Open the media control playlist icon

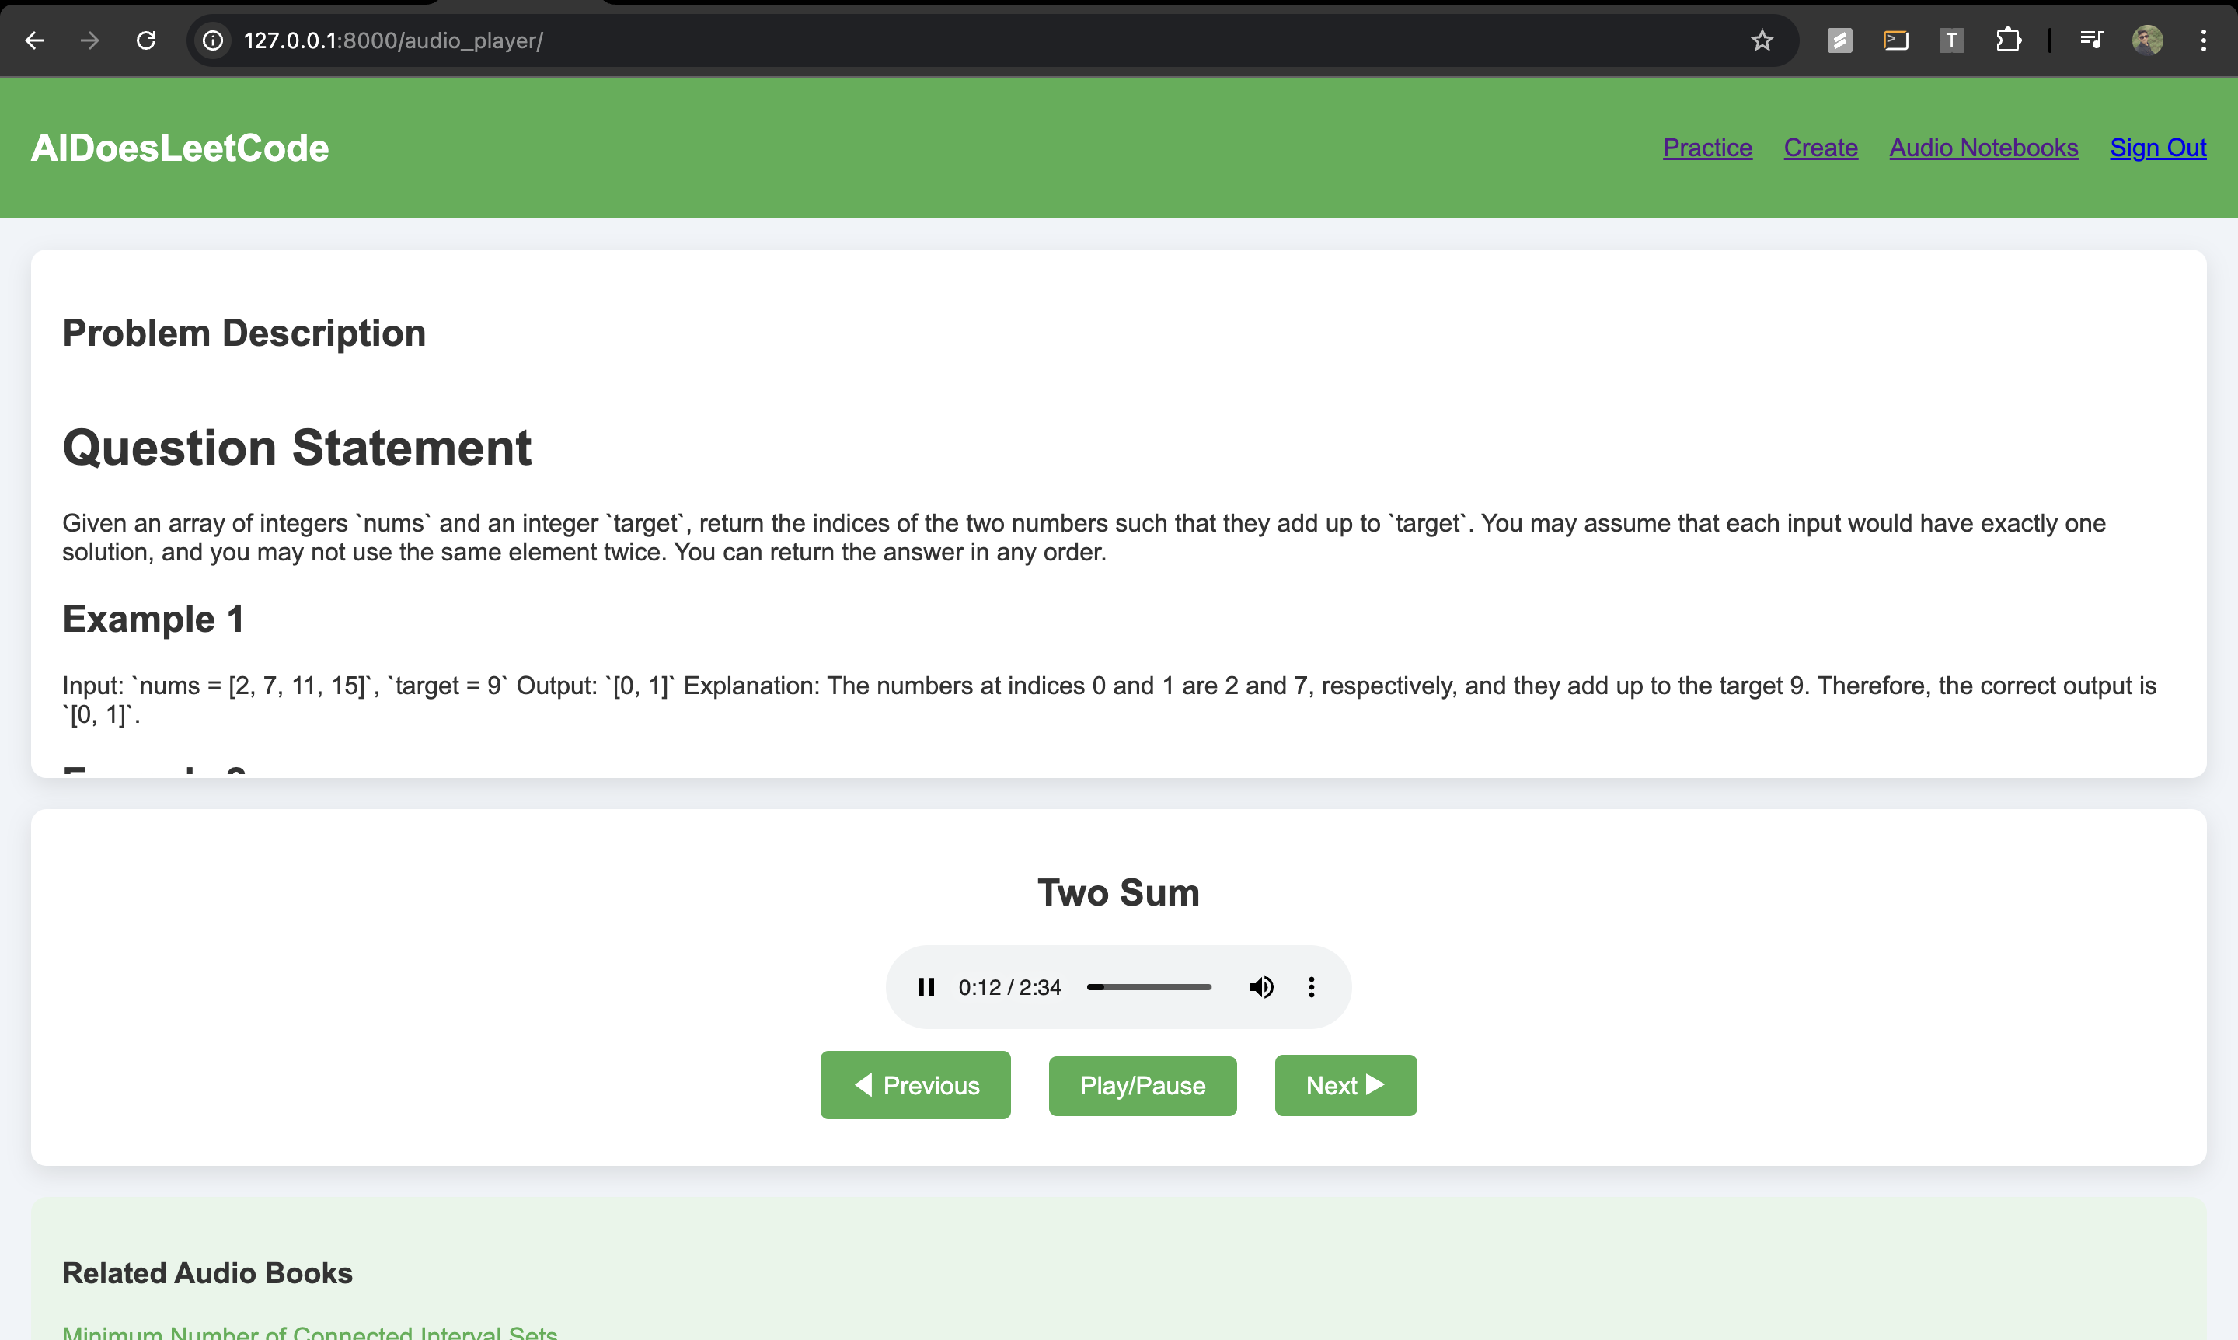pyautogui.click(x=2091, y=40)
